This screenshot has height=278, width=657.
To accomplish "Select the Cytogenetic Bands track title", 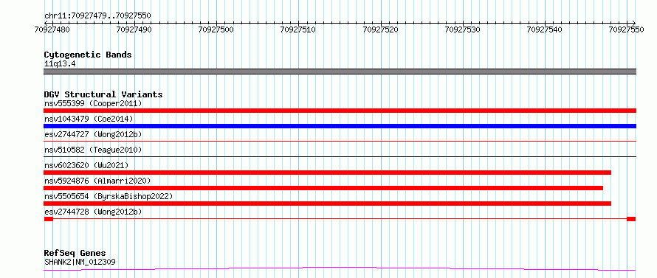I will [88, 55].
